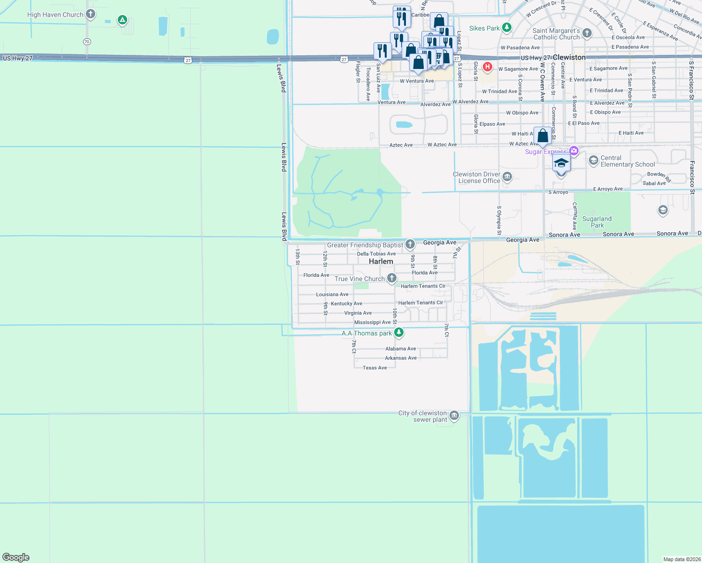Viewport: 702px width, 563px height.
Task: Click the True Vine Church cross icon
Action: coord(391,278)
